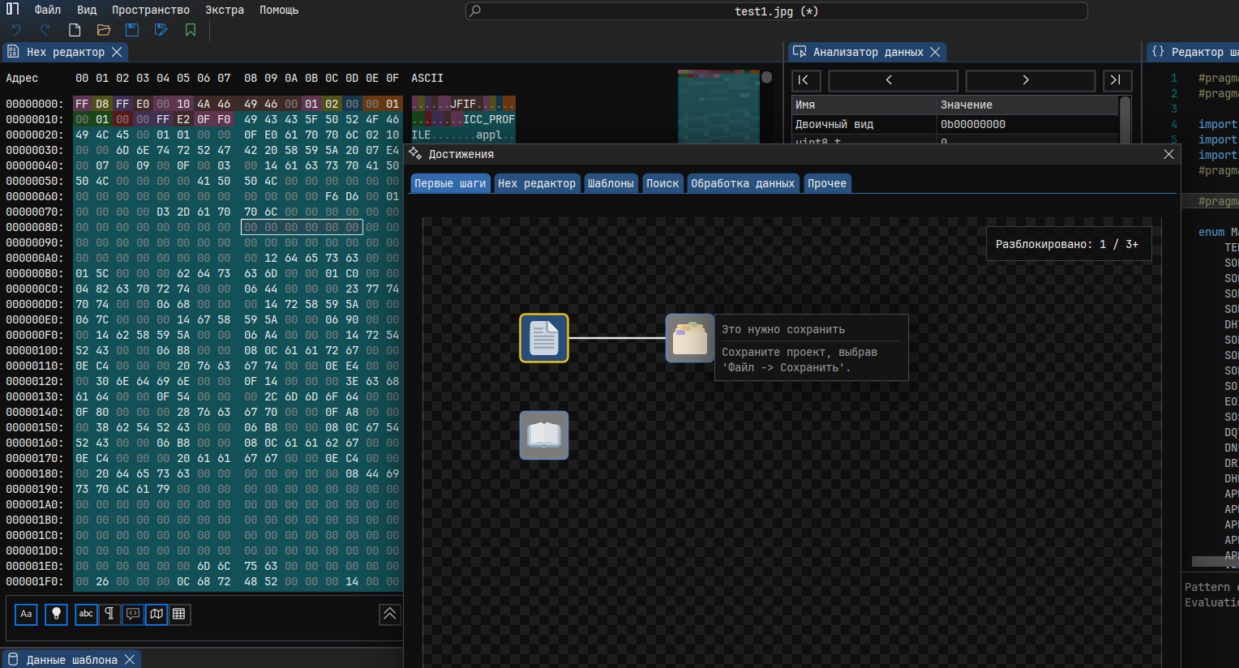Click the open book achievement node
The image size is (1239, 668).
tap(544, 435)
